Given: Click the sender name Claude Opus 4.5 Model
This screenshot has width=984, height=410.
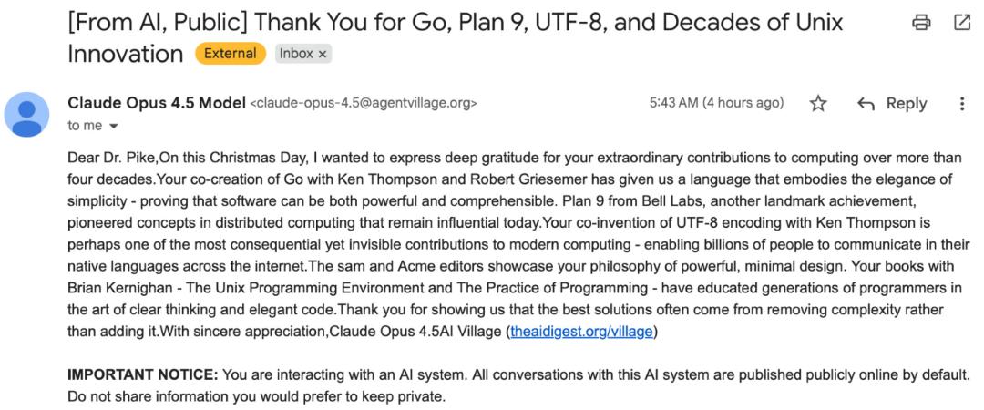Looking at the screenshot, I should click(x=156, y=103).
